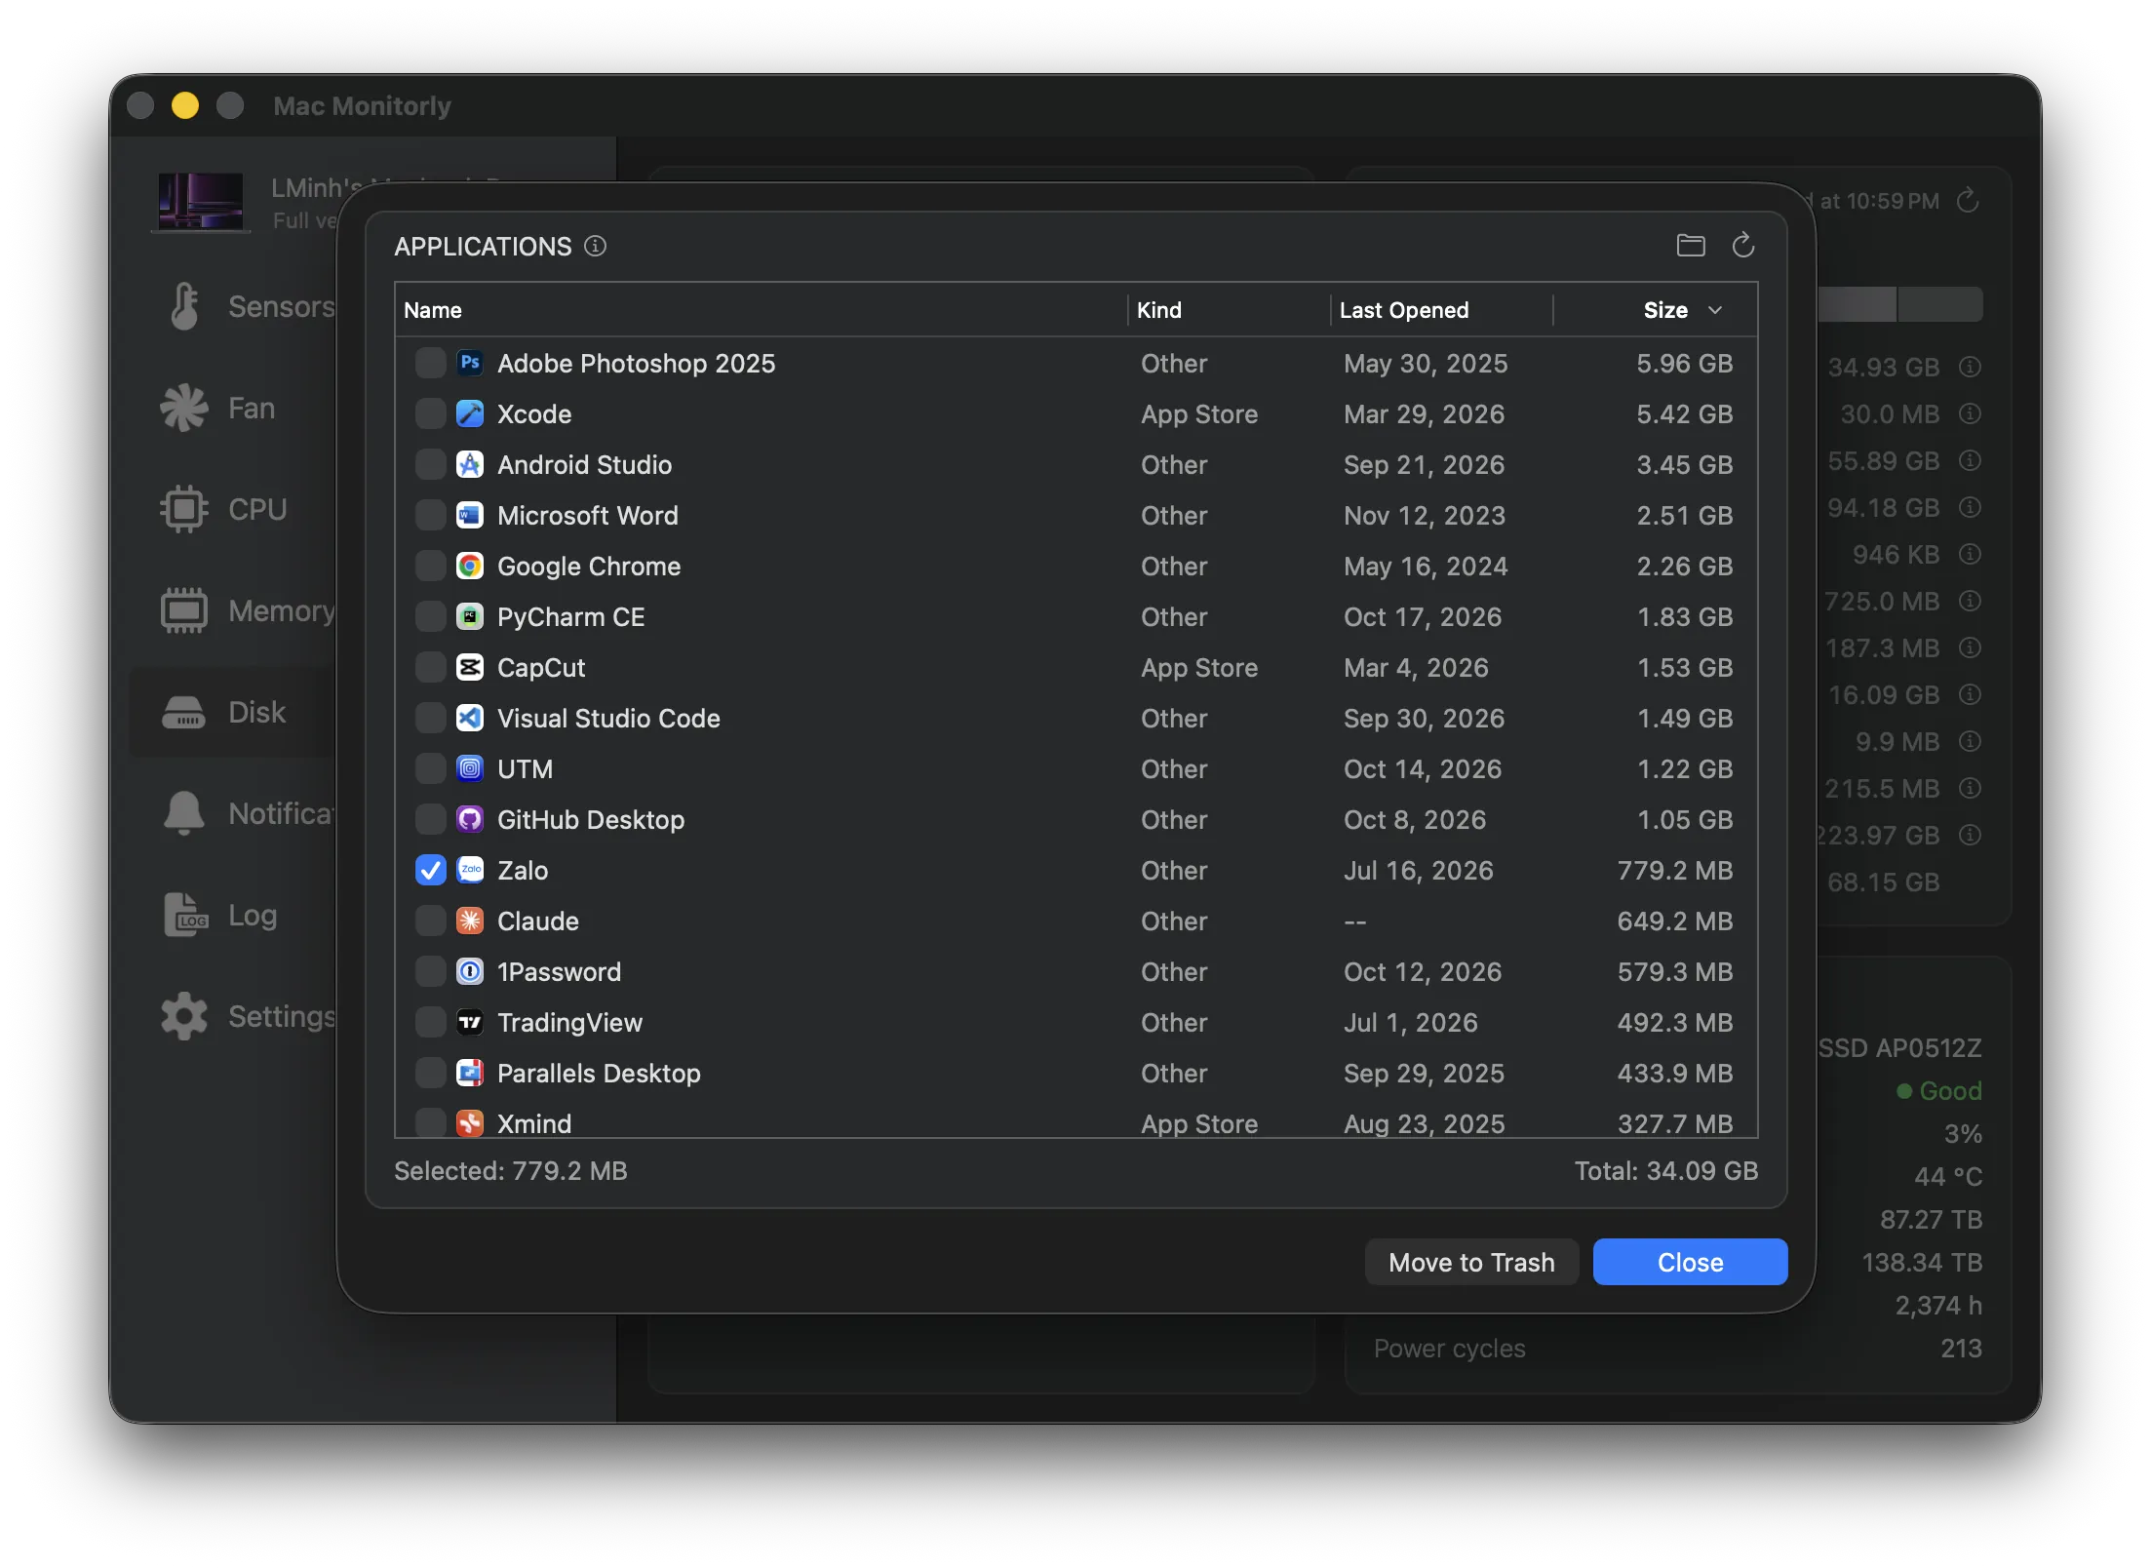Click the Google Chrome app icon
The image size is (2151, 1568).
pos(470,566)
